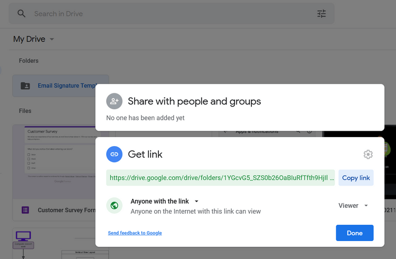The image size is (396, 259).
Task: Click the purple Forms icon beside Customer Survey
Action: [x=25, y=210]
